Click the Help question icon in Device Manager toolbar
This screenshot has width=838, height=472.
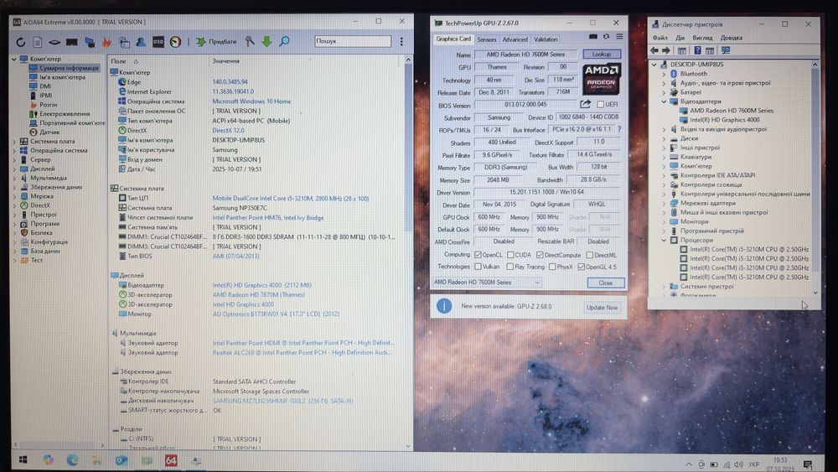(697, 51)
